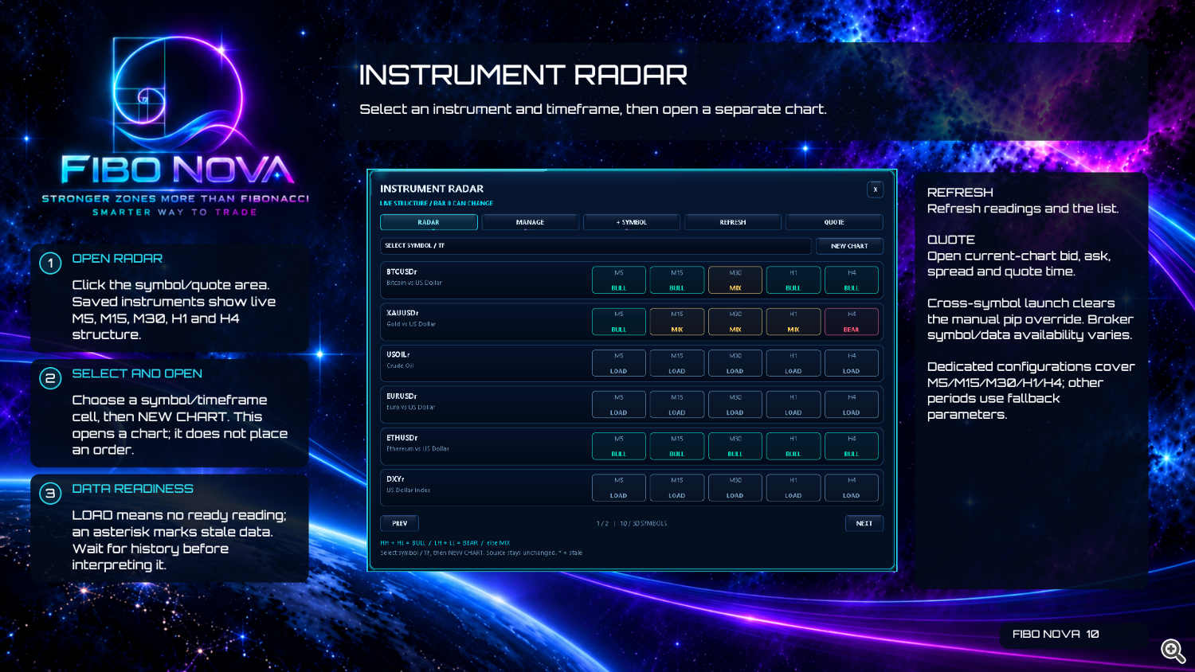The height and width of the screenshot is (672, 1195).
Task: Switch to the RADAR tab
Action: (429, 222)
